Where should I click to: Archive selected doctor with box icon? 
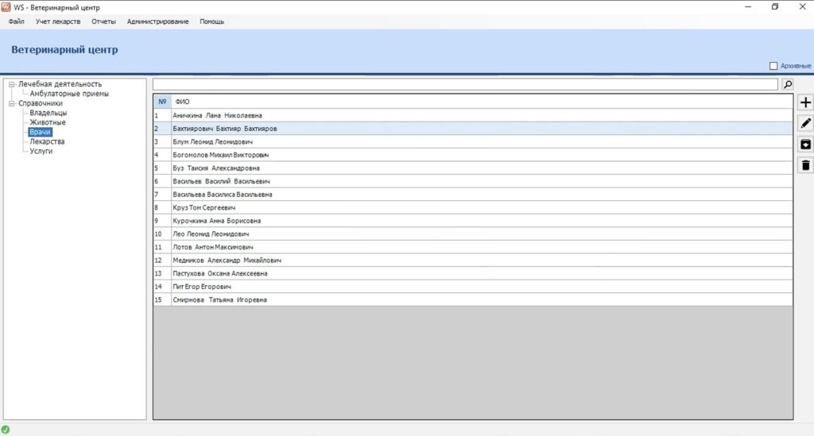[805, 145]
